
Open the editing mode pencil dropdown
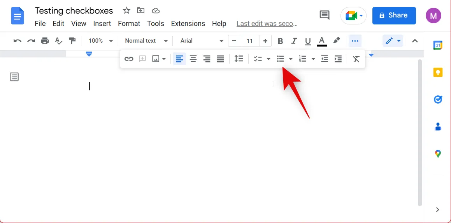pyautogui.click(x=393, y=41)
